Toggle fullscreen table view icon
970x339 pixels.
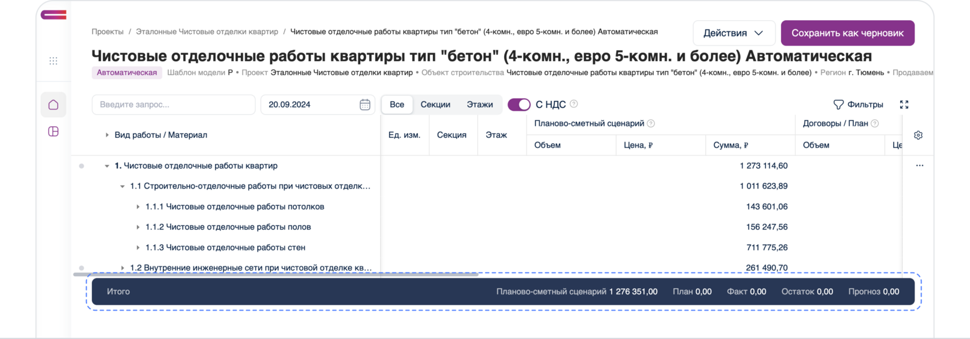[904, 104]
